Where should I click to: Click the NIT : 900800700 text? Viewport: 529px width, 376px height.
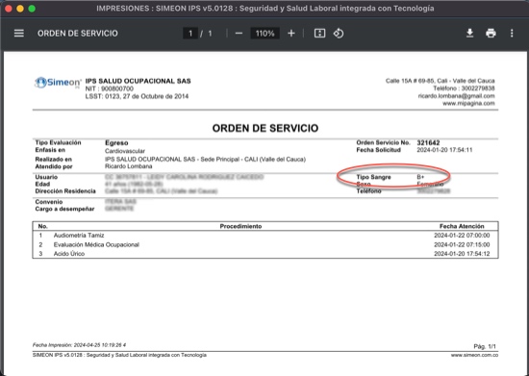click(110, 88)
